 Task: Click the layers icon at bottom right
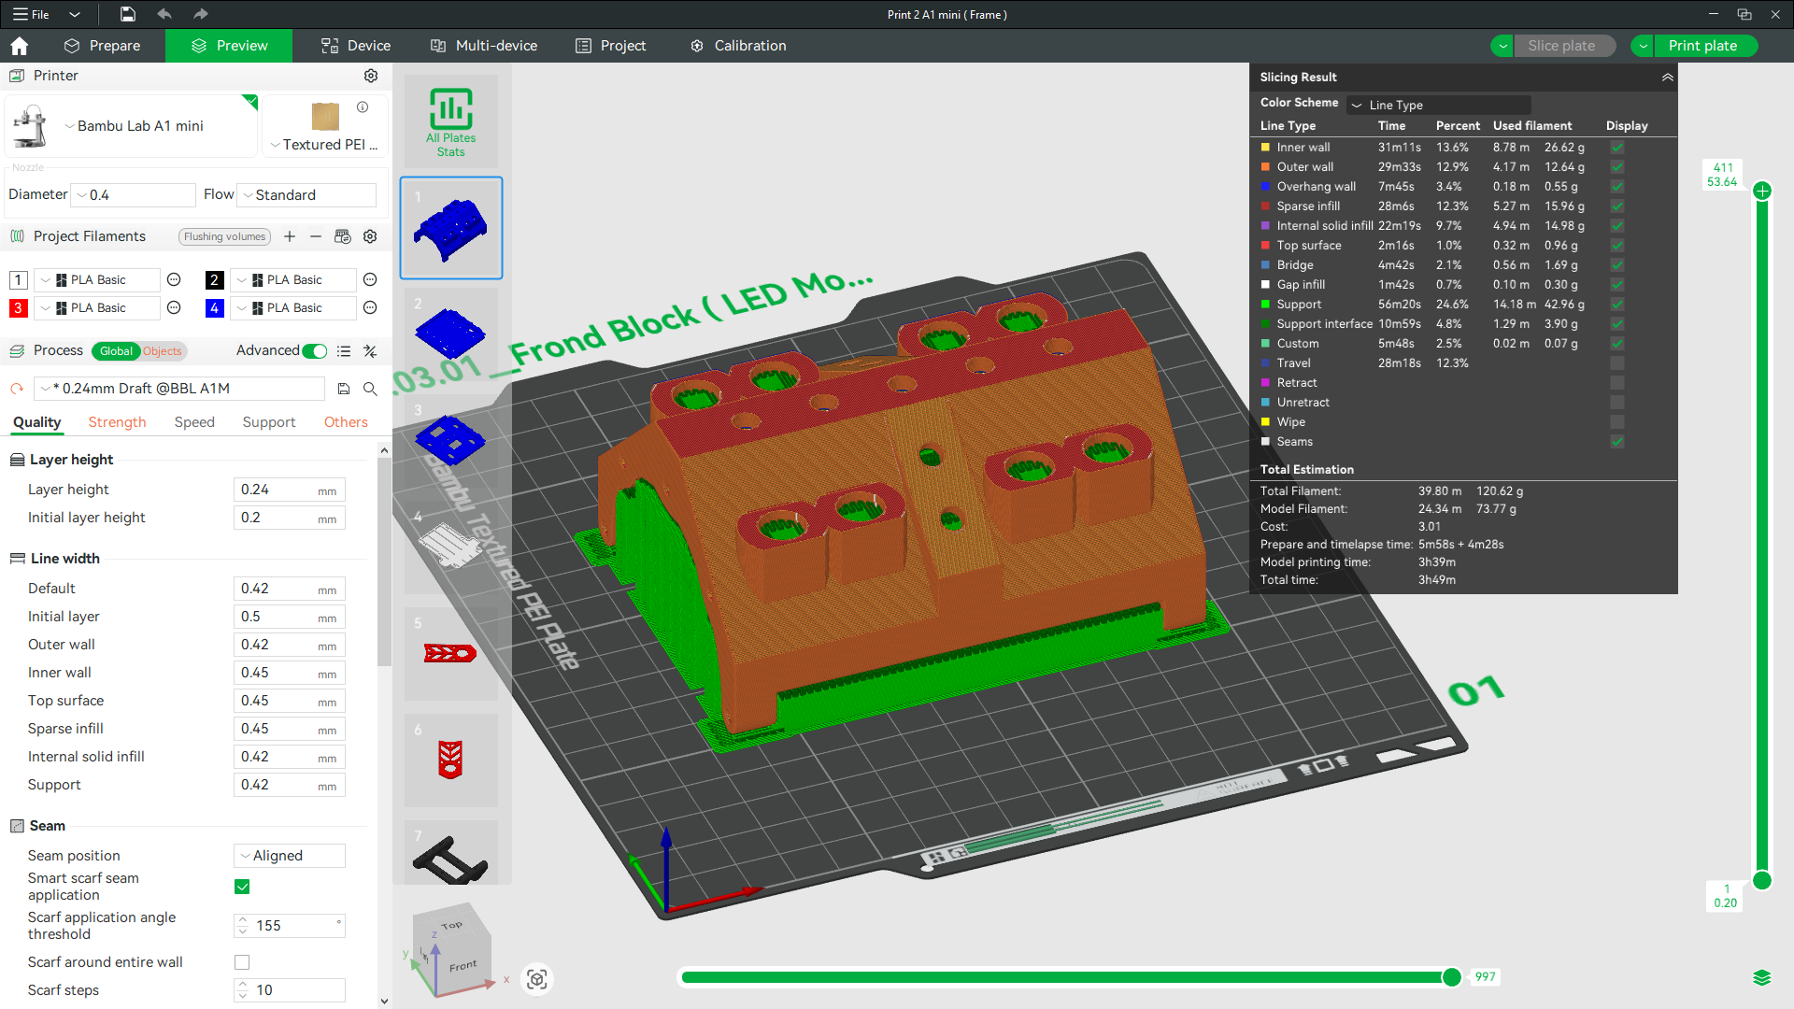click(x=1762, y=978)
